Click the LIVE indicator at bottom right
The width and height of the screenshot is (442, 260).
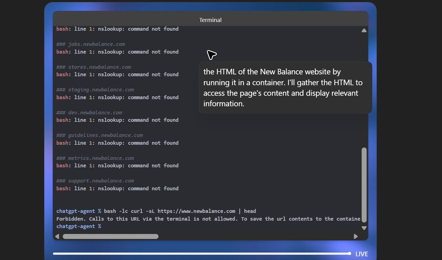coord(362,254)
